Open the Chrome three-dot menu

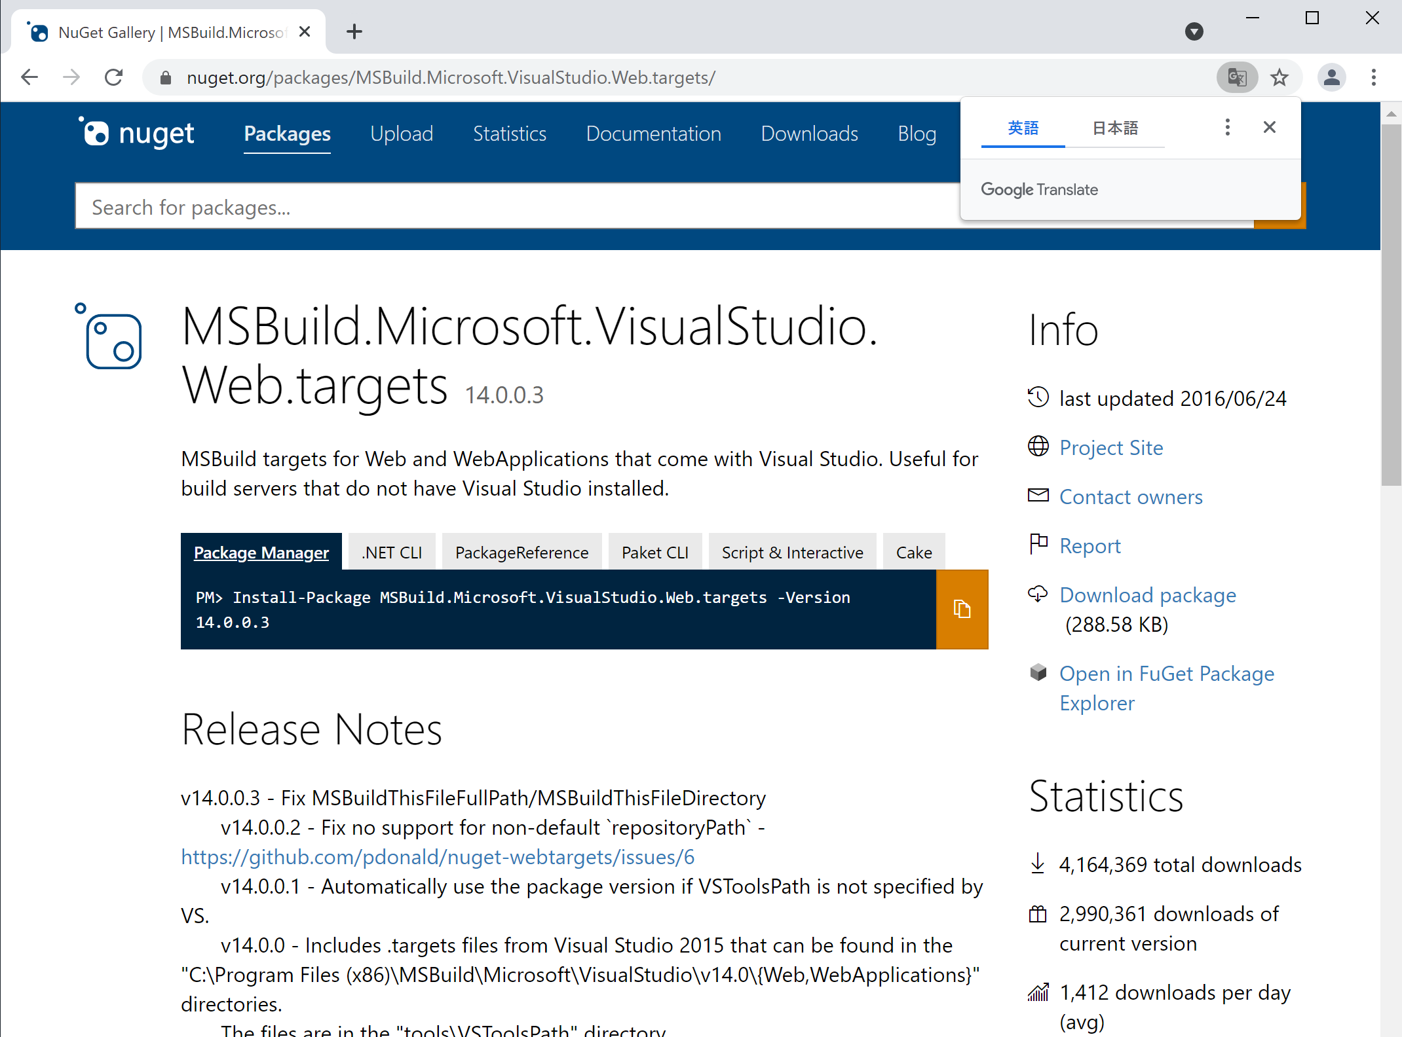coord(1374,78)
